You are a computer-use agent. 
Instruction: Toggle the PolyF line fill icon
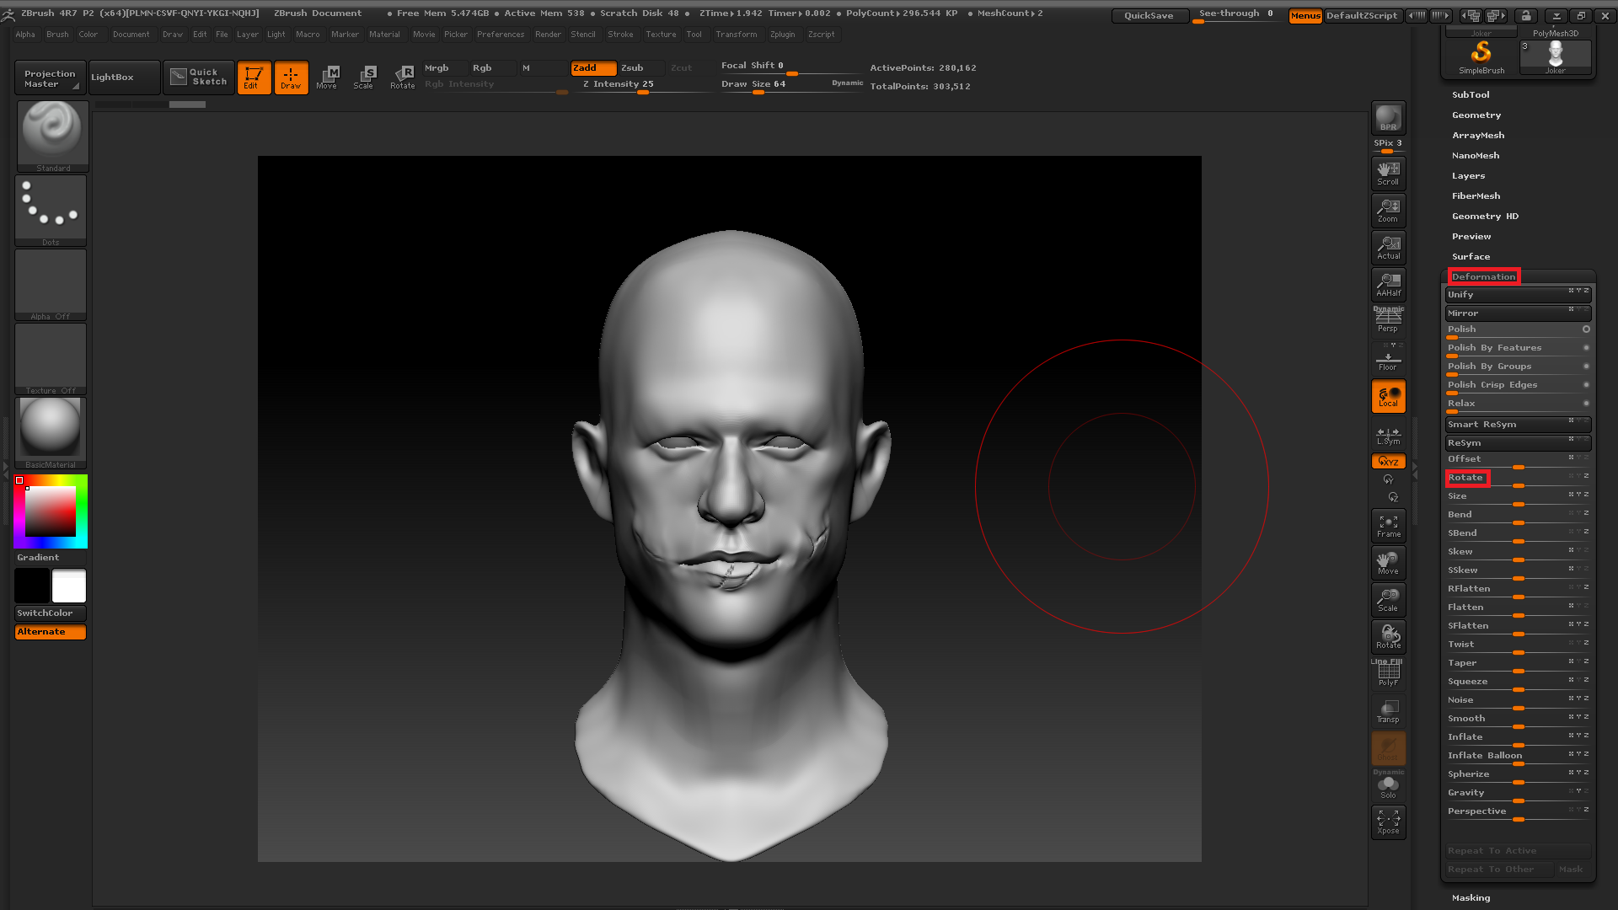1388,674
